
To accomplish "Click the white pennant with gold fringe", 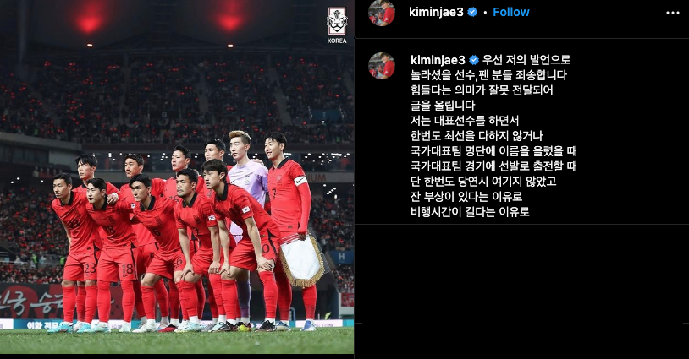I will coord(302,261).
